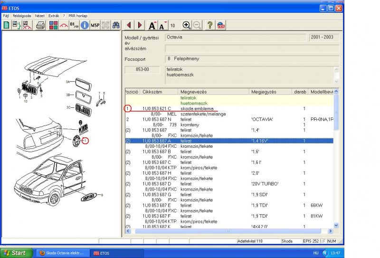
Task: Zoom in with magnifier plus icon
Action: click(186, 25)
